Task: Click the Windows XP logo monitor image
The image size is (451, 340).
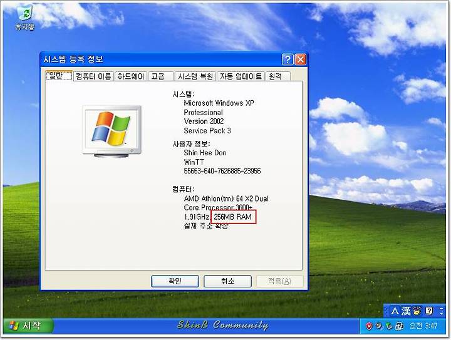Action: click(112, 131)
